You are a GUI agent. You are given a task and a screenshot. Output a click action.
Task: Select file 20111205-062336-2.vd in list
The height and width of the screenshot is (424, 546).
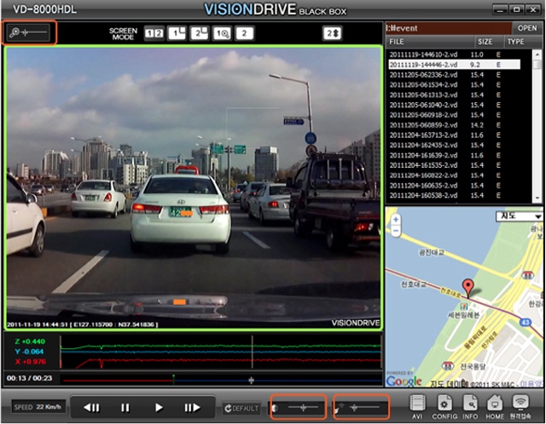click(x=422, y=76)
